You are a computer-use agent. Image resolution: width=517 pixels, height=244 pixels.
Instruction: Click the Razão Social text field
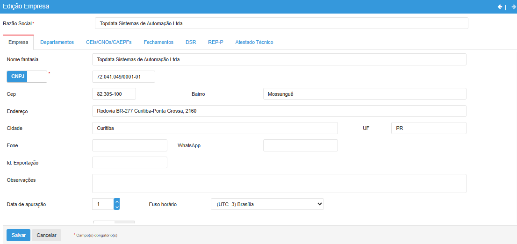(281, 23)
